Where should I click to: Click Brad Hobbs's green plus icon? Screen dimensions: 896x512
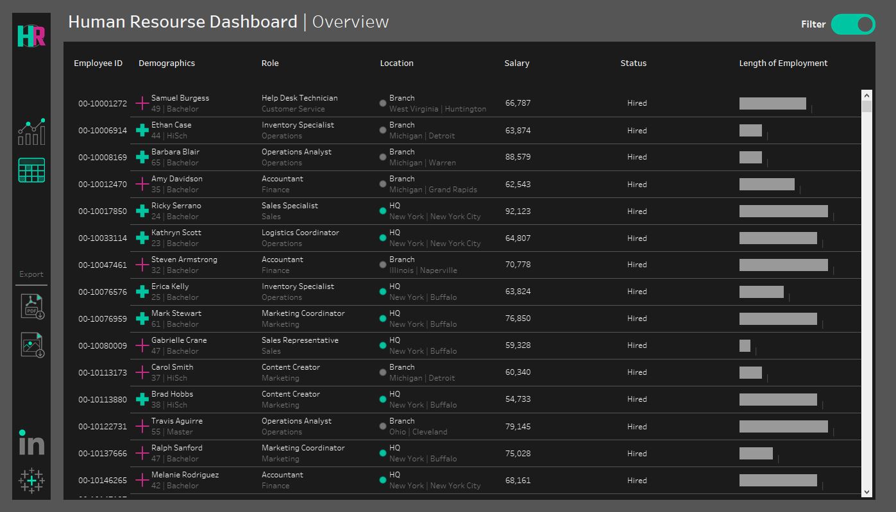(x=142, y=399)
